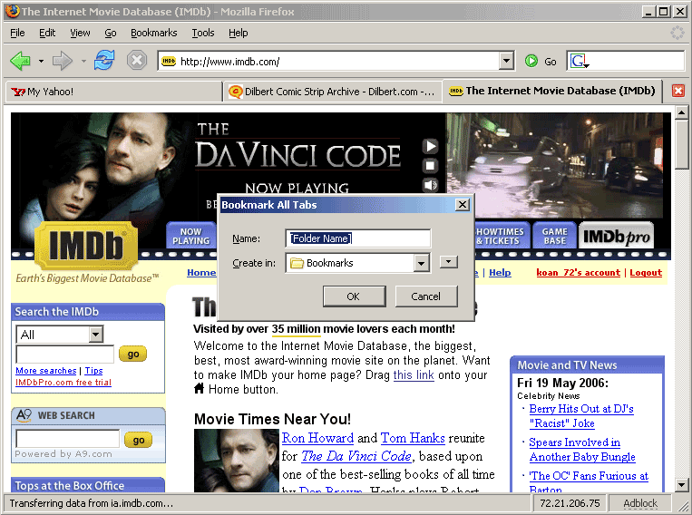The width and height of the screenshot is (692, 515).
Task: Click the Stop loading icon
Action: tap(137, 61)
